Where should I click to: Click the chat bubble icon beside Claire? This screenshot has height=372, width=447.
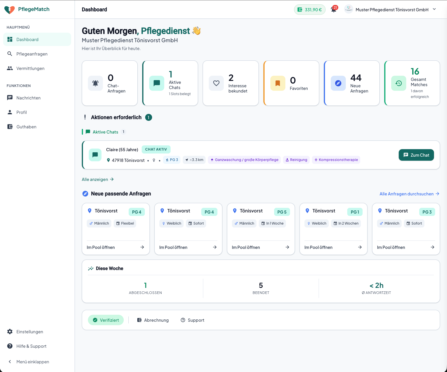click(x=95, y=155)
